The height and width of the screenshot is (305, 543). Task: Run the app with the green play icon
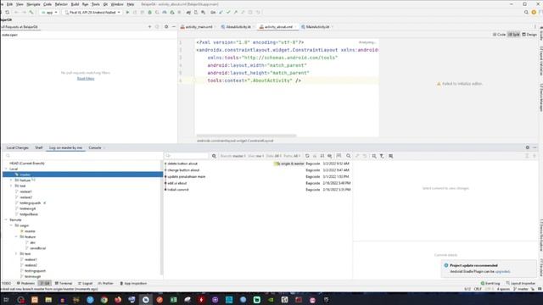127,13
